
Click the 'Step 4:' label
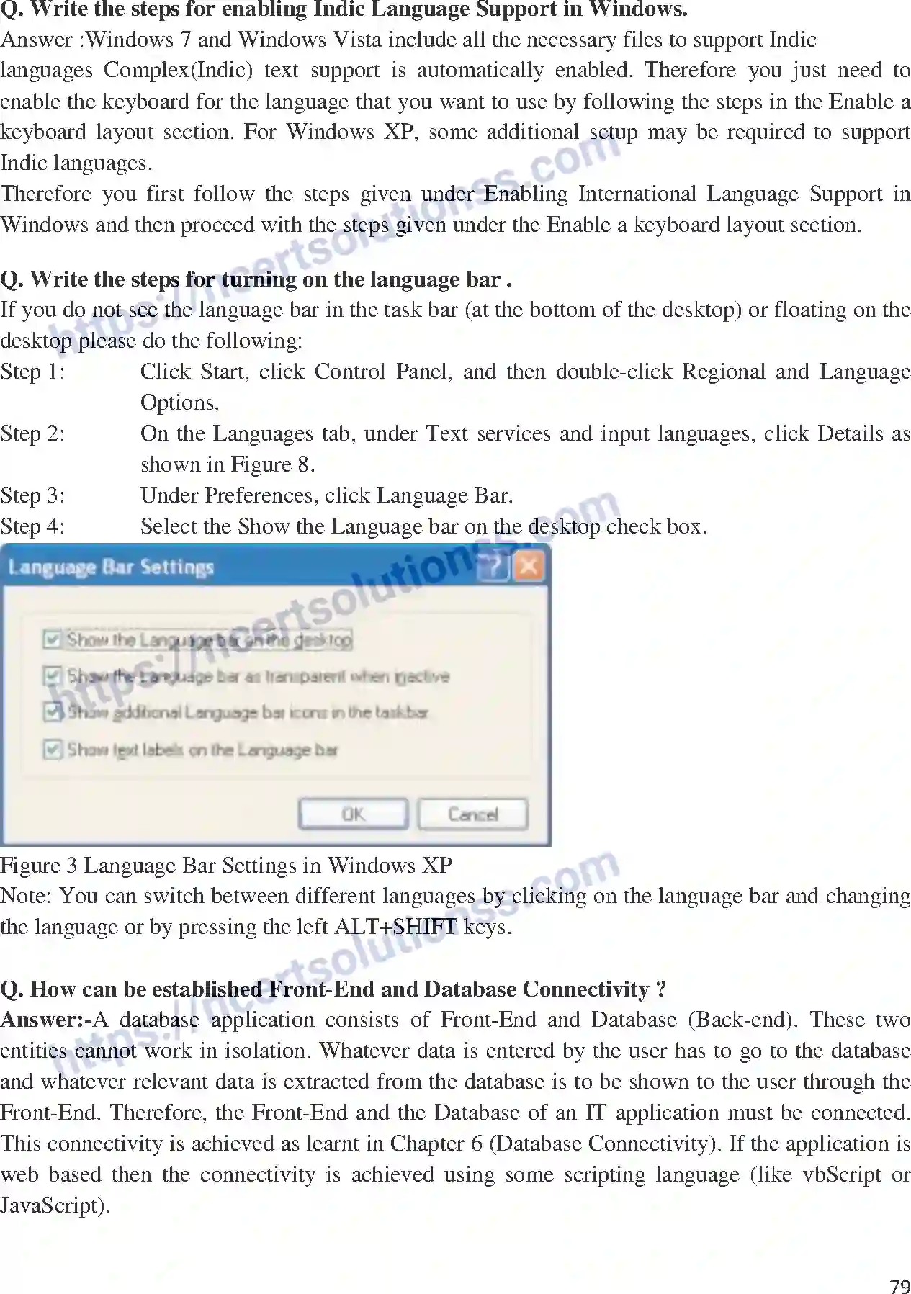(32, 526)
